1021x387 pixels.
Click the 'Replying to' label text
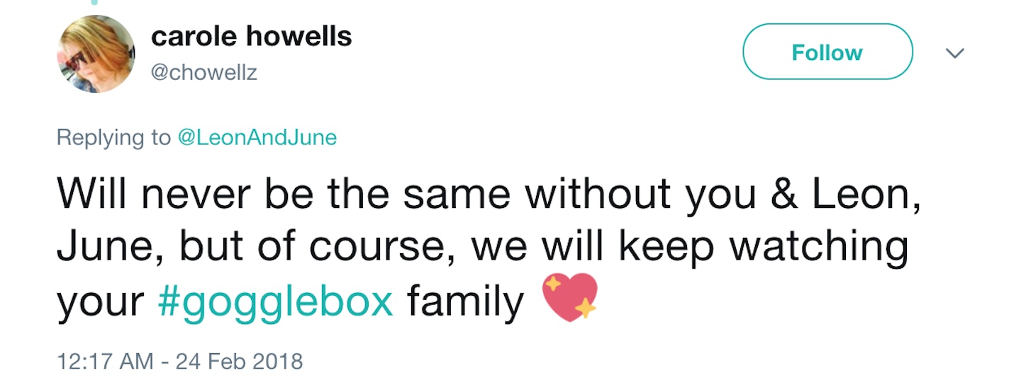113,137
